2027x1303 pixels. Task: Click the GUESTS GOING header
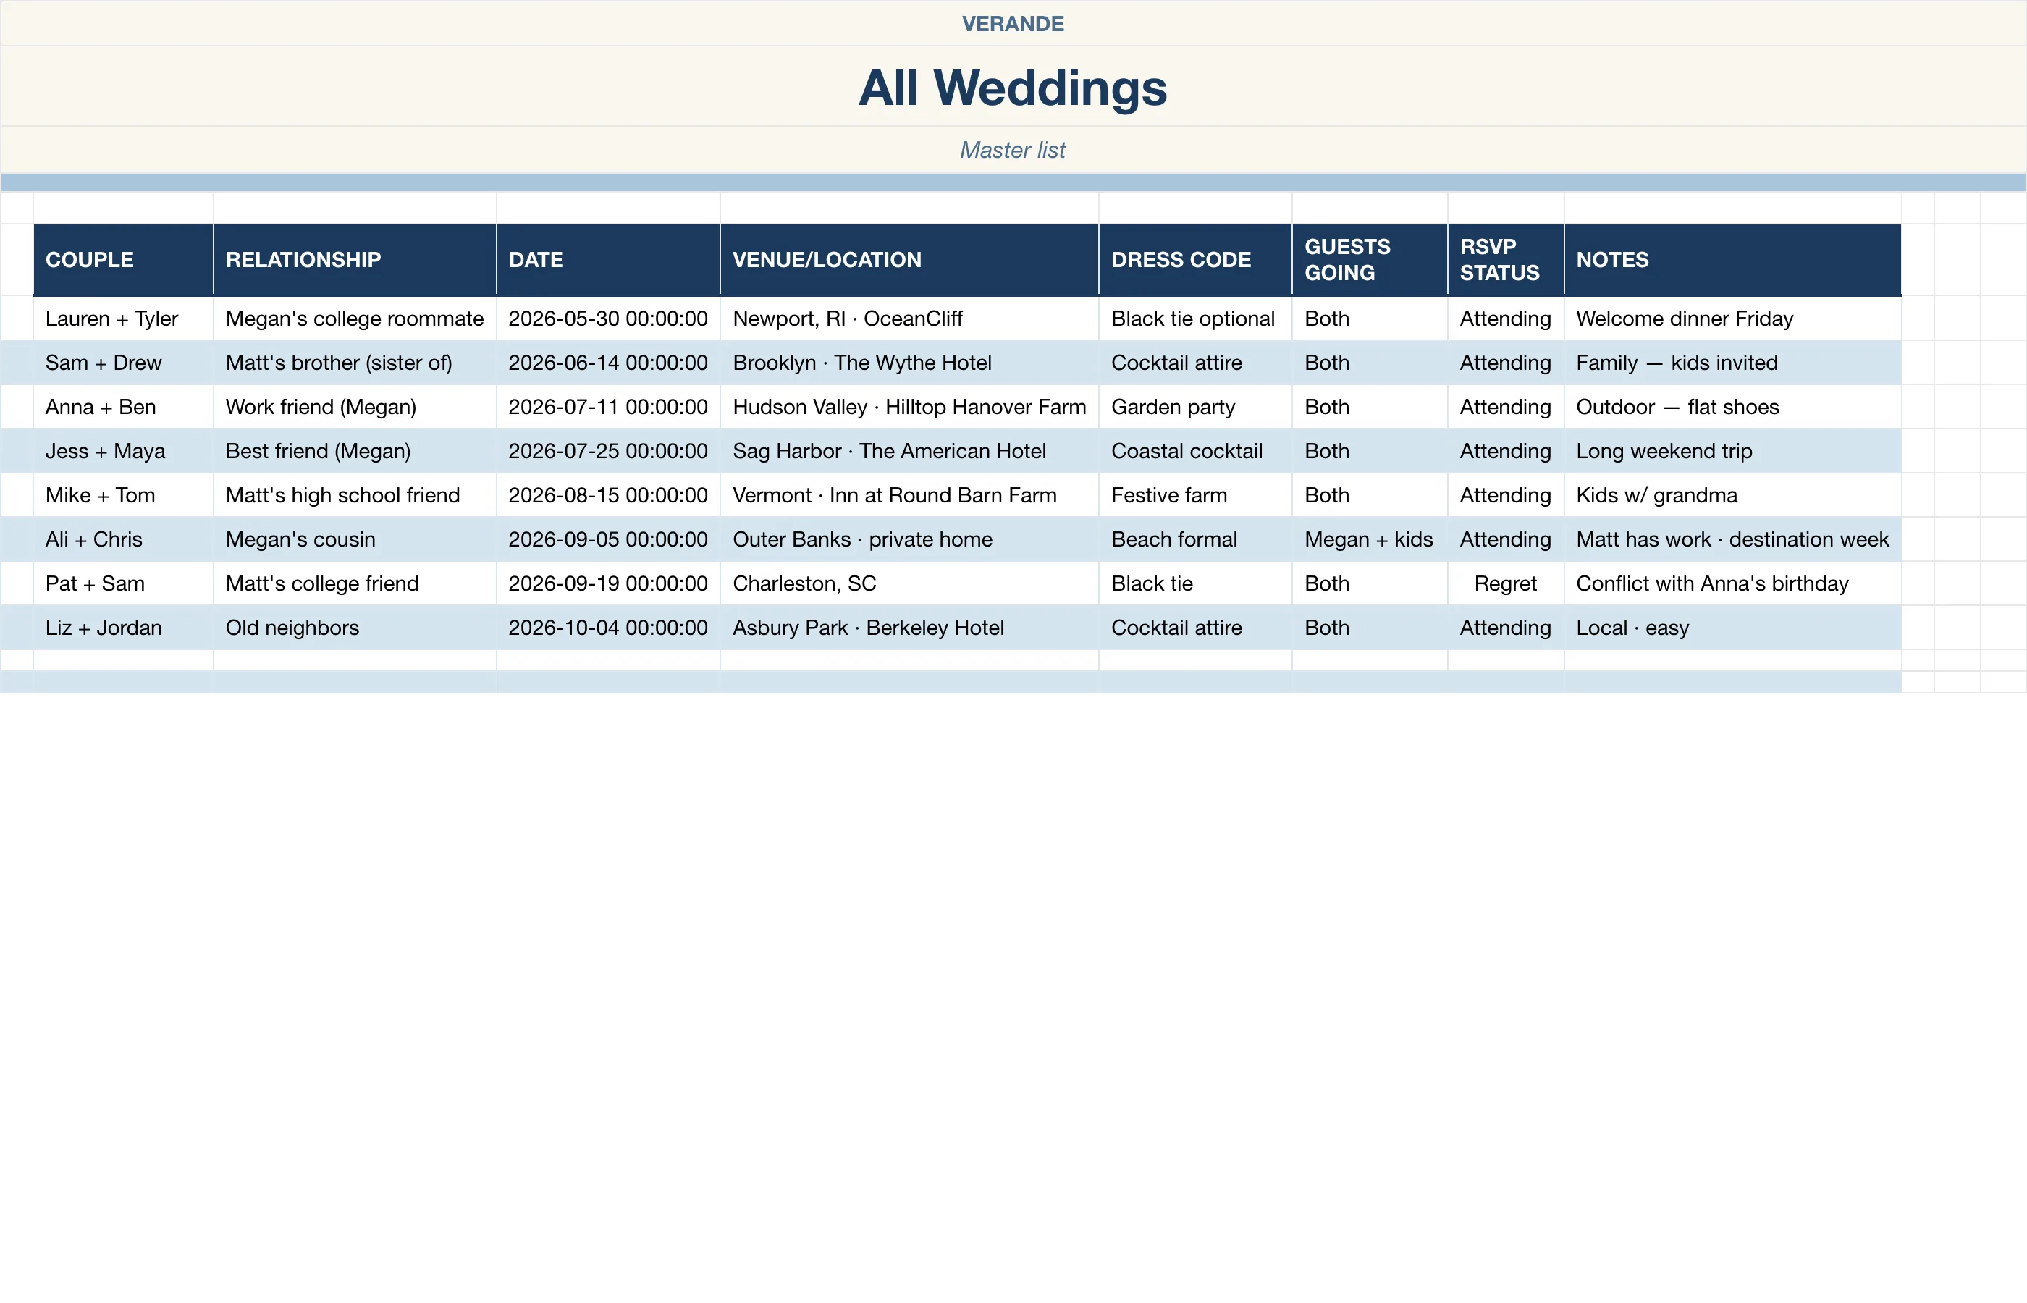click(x=1370, y=260)
